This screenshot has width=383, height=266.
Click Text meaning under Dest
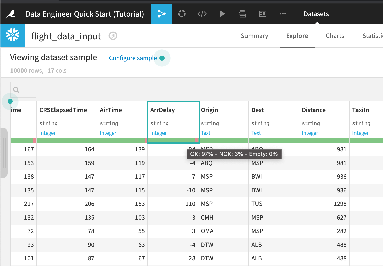256,133
